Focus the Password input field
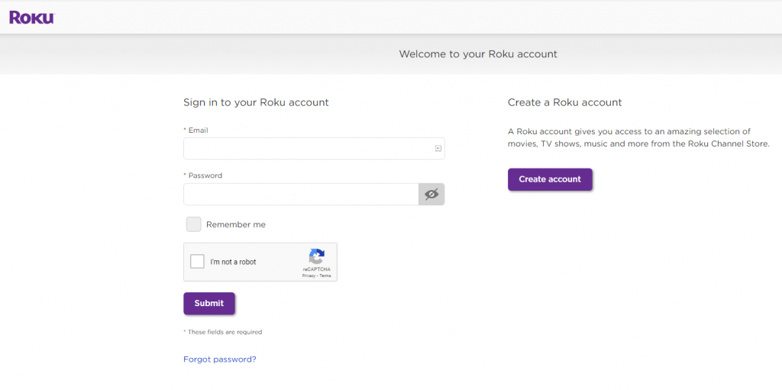Image resolution: width=782 pixels, height=390 pixels. [301, 194]
